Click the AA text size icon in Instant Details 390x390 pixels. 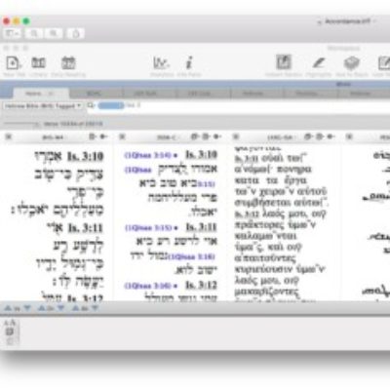coord(10,323)
